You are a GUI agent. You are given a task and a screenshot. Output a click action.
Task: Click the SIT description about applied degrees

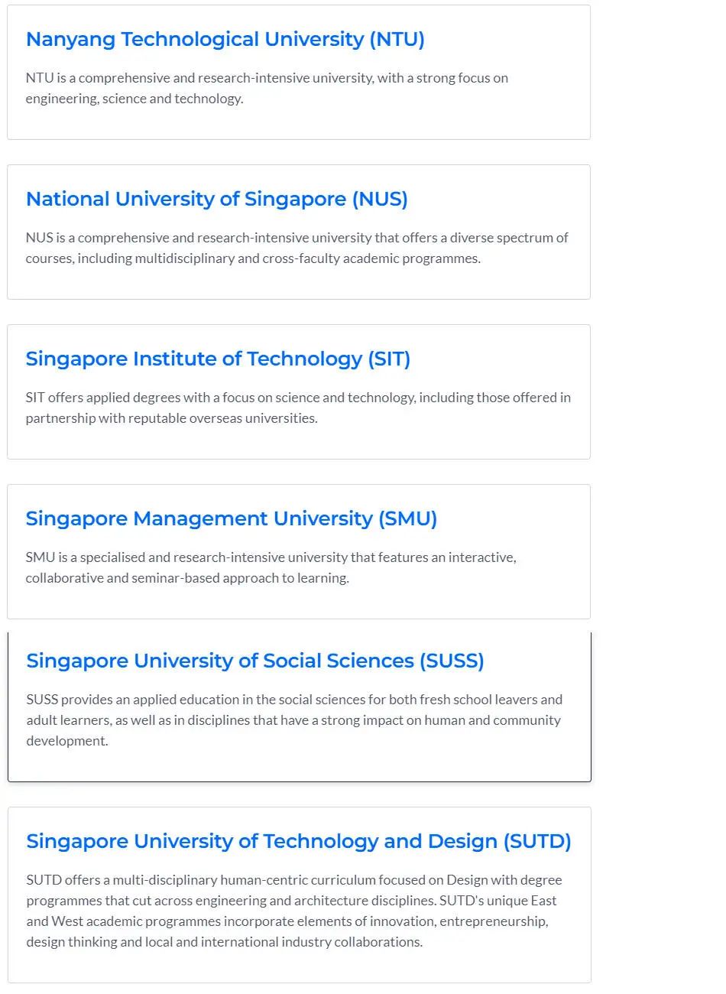pyautogui.click(x=298, y=408)
